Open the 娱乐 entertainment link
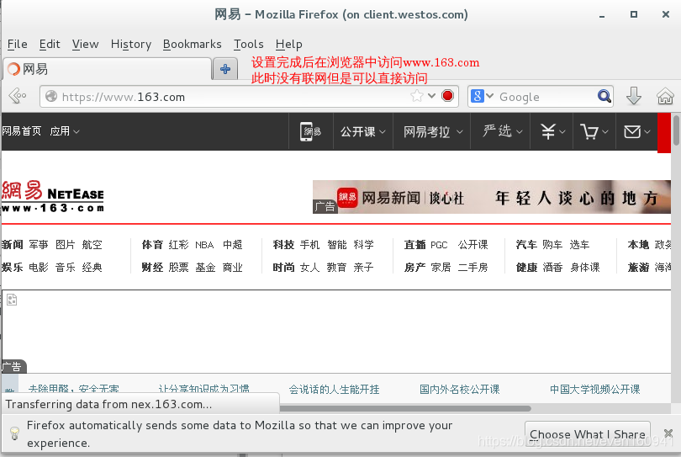This screenshot has width=681, height=457. click(x=12, y=267)
